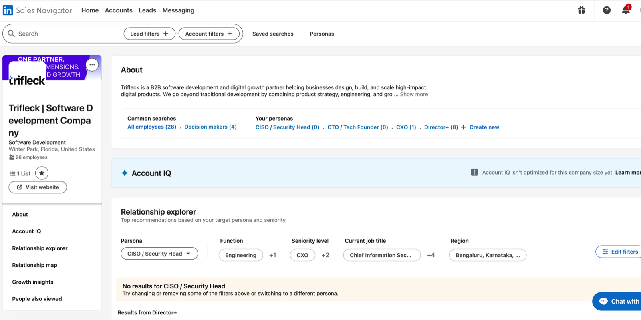Open Decision makers (4) search
The width and height of the screenshot is (641, 320).
pos(210,127)
